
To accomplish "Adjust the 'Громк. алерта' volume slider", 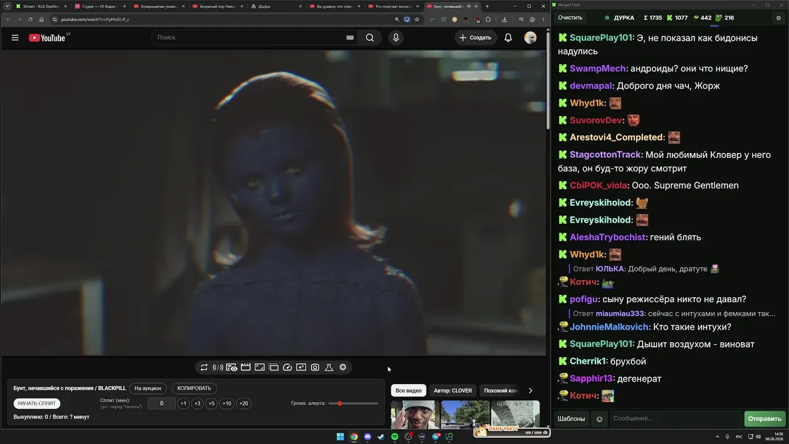I will (x=353, y=403).
